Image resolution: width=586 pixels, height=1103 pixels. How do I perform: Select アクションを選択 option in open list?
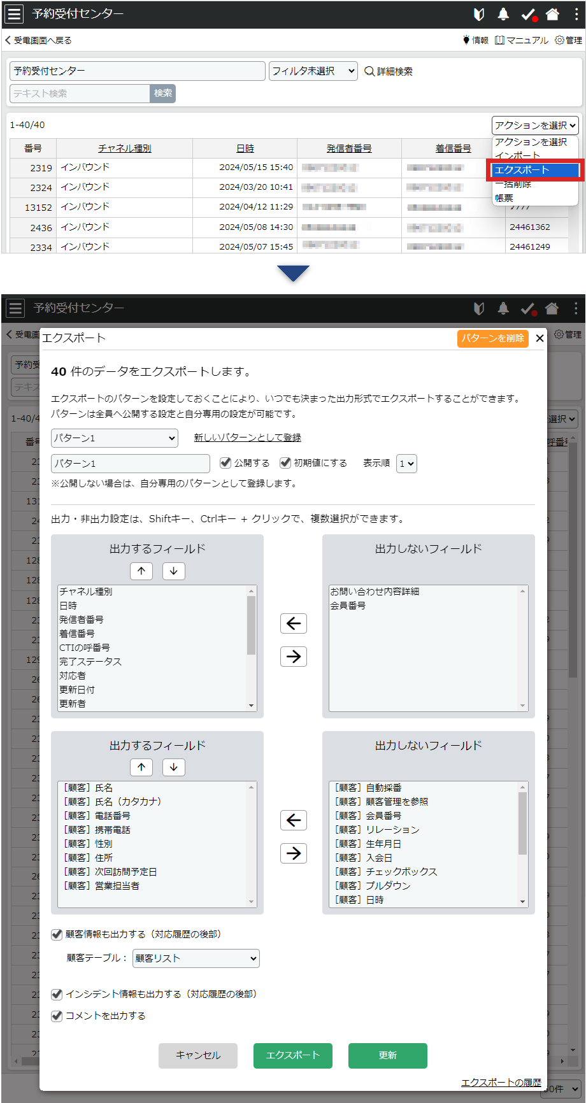535,142
